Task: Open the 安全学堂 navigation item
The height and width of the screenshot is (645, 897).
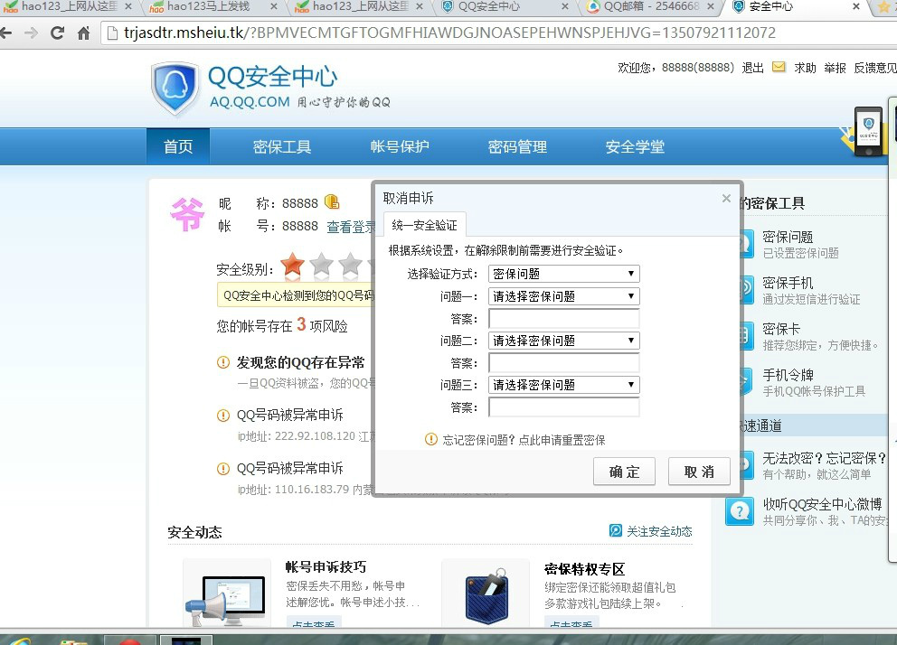Action: 635,147
